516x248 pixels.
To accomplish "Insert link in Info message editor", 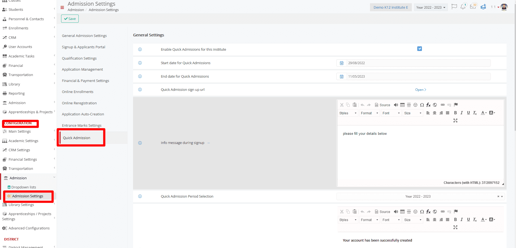I will (443, 105).
